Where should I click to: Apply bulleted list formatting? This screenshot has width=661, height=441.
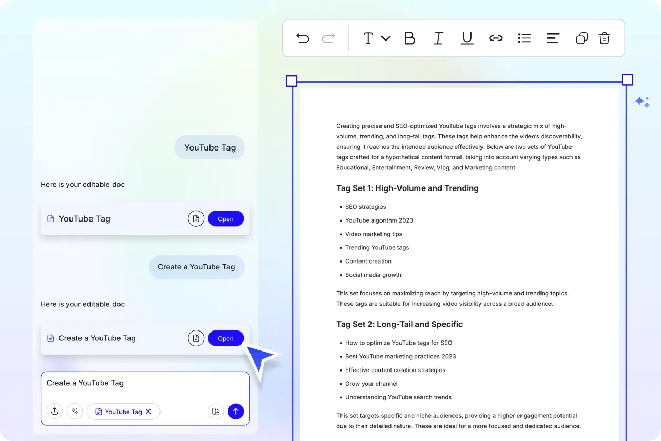(524, 38)
